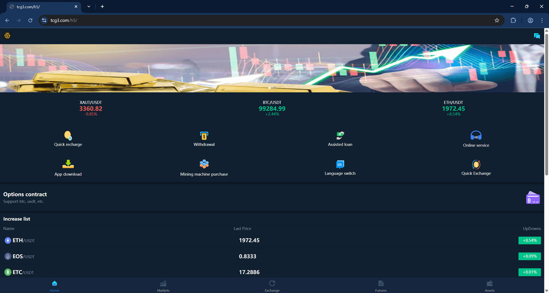Select the second carousel indicator dot
This screenshot has width=549, height=293.
tap(274, 88)
